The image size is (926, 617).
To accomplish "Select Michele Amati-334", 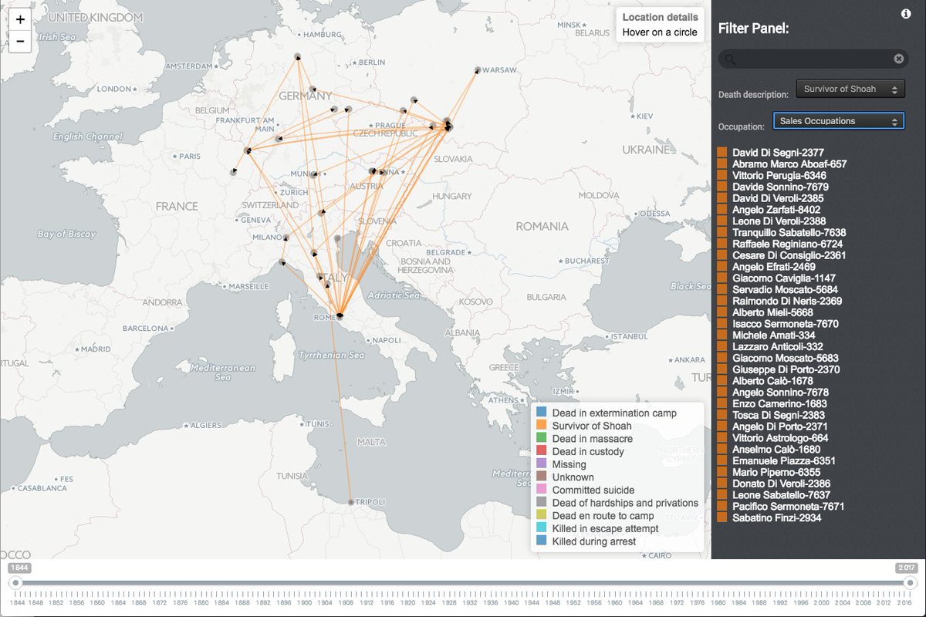I will click(774, 335).
